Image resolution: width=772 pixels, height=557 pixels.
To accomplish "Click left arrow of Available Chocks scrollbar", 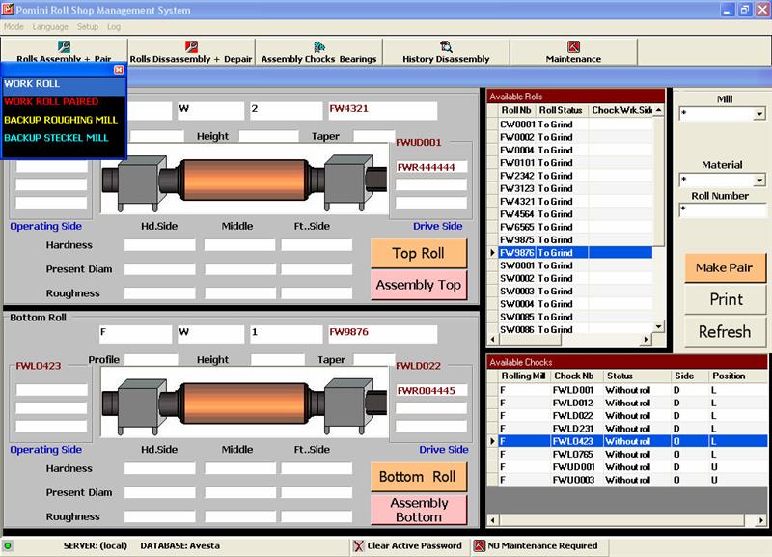I will coord(493,520).
